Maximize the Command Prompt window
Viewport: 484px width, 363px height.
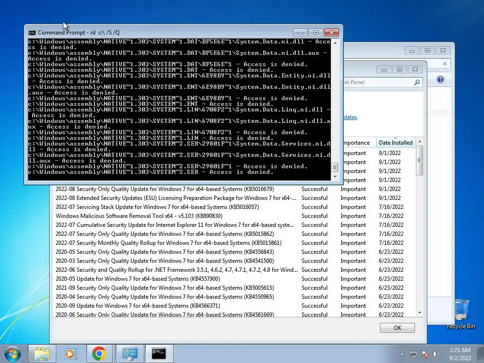316,32
